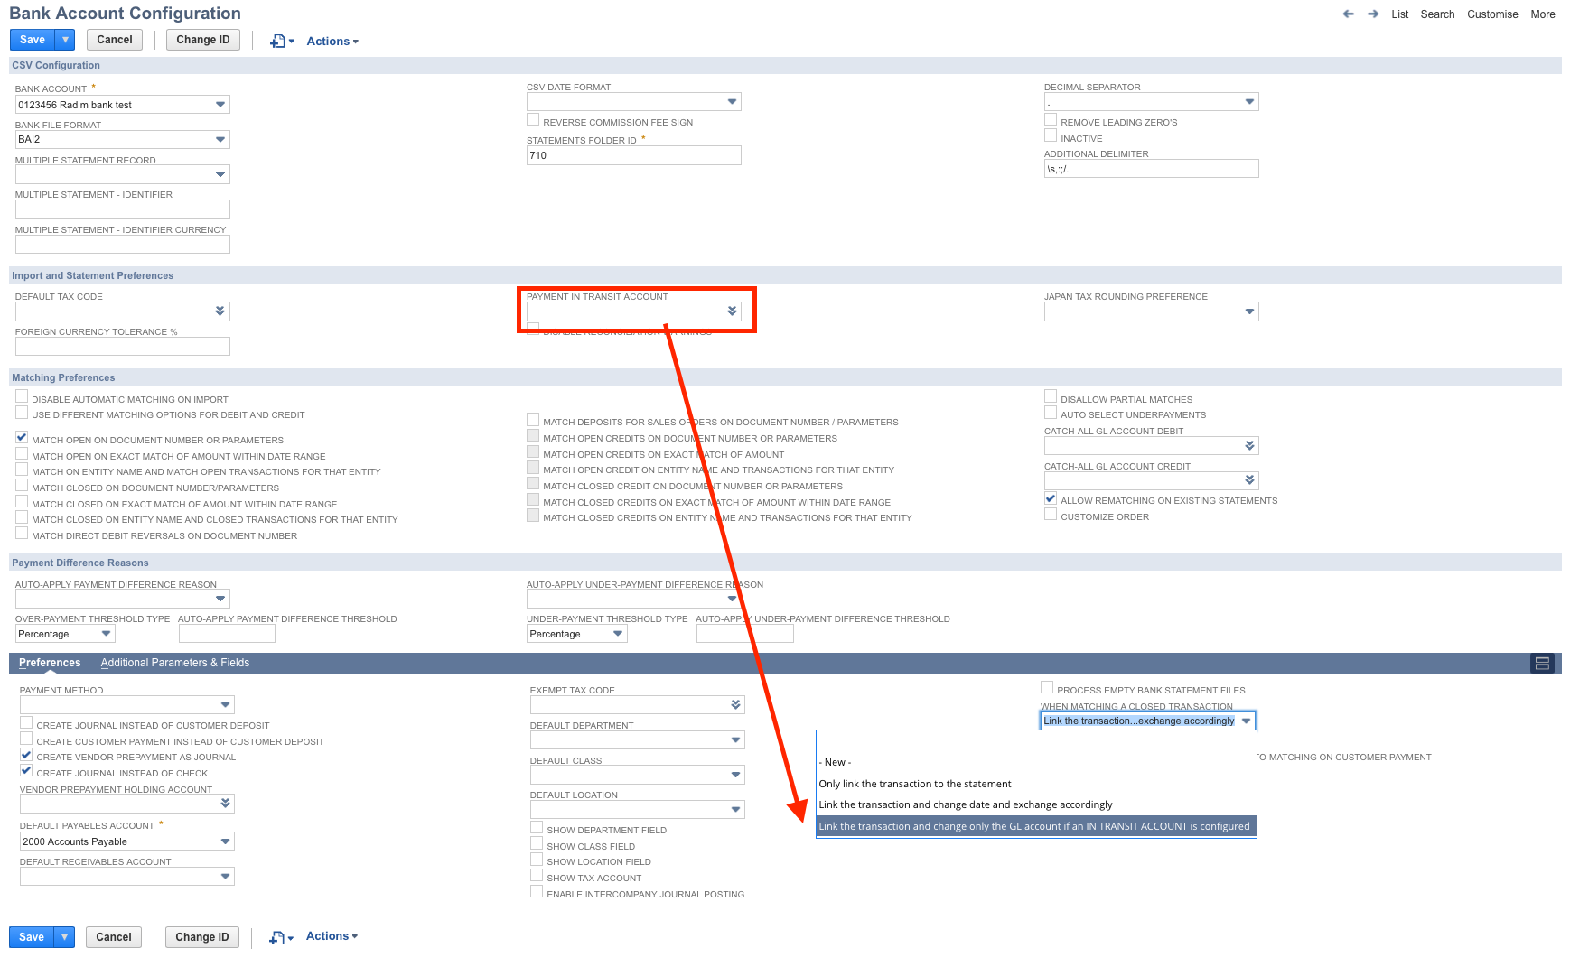Image resolution: width=1570 pixels, height=967 pixels.
Task: Click the Save button
Action: tap(31, 39)
